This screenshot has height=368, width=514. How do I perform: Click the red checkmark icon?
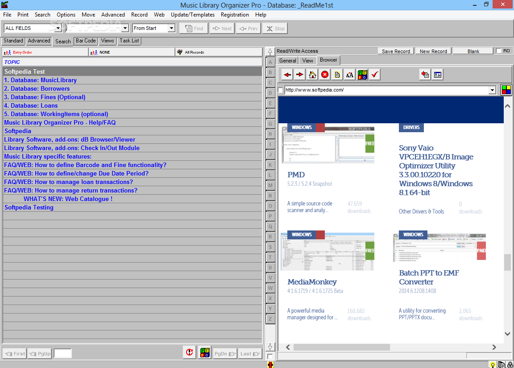pos(375,75)
